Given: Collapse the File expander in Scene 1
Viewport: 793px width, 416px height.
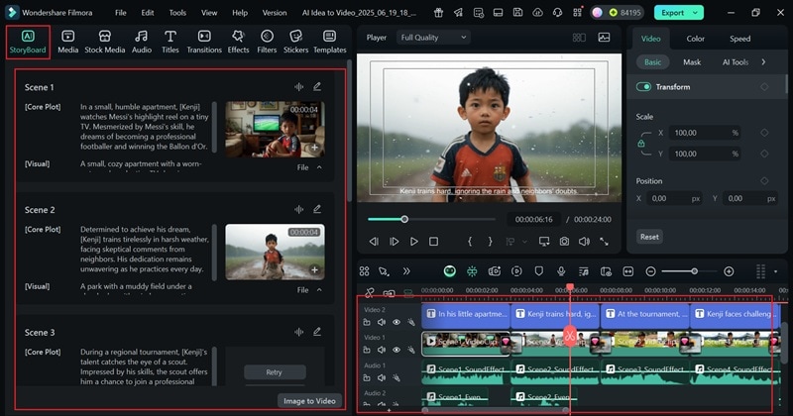Looking at the screenshot, I should click(319, 167).
